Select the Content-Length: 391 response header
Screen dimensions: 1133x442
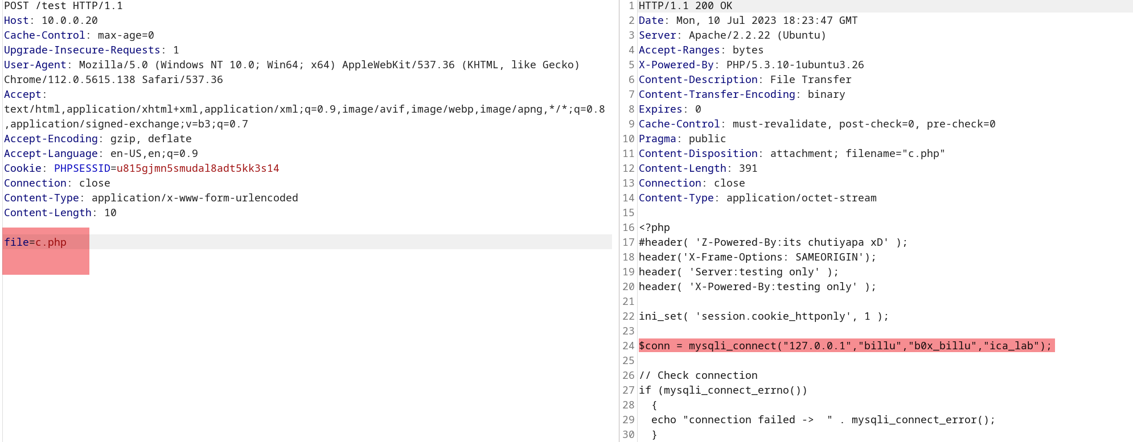coord(698,168)
